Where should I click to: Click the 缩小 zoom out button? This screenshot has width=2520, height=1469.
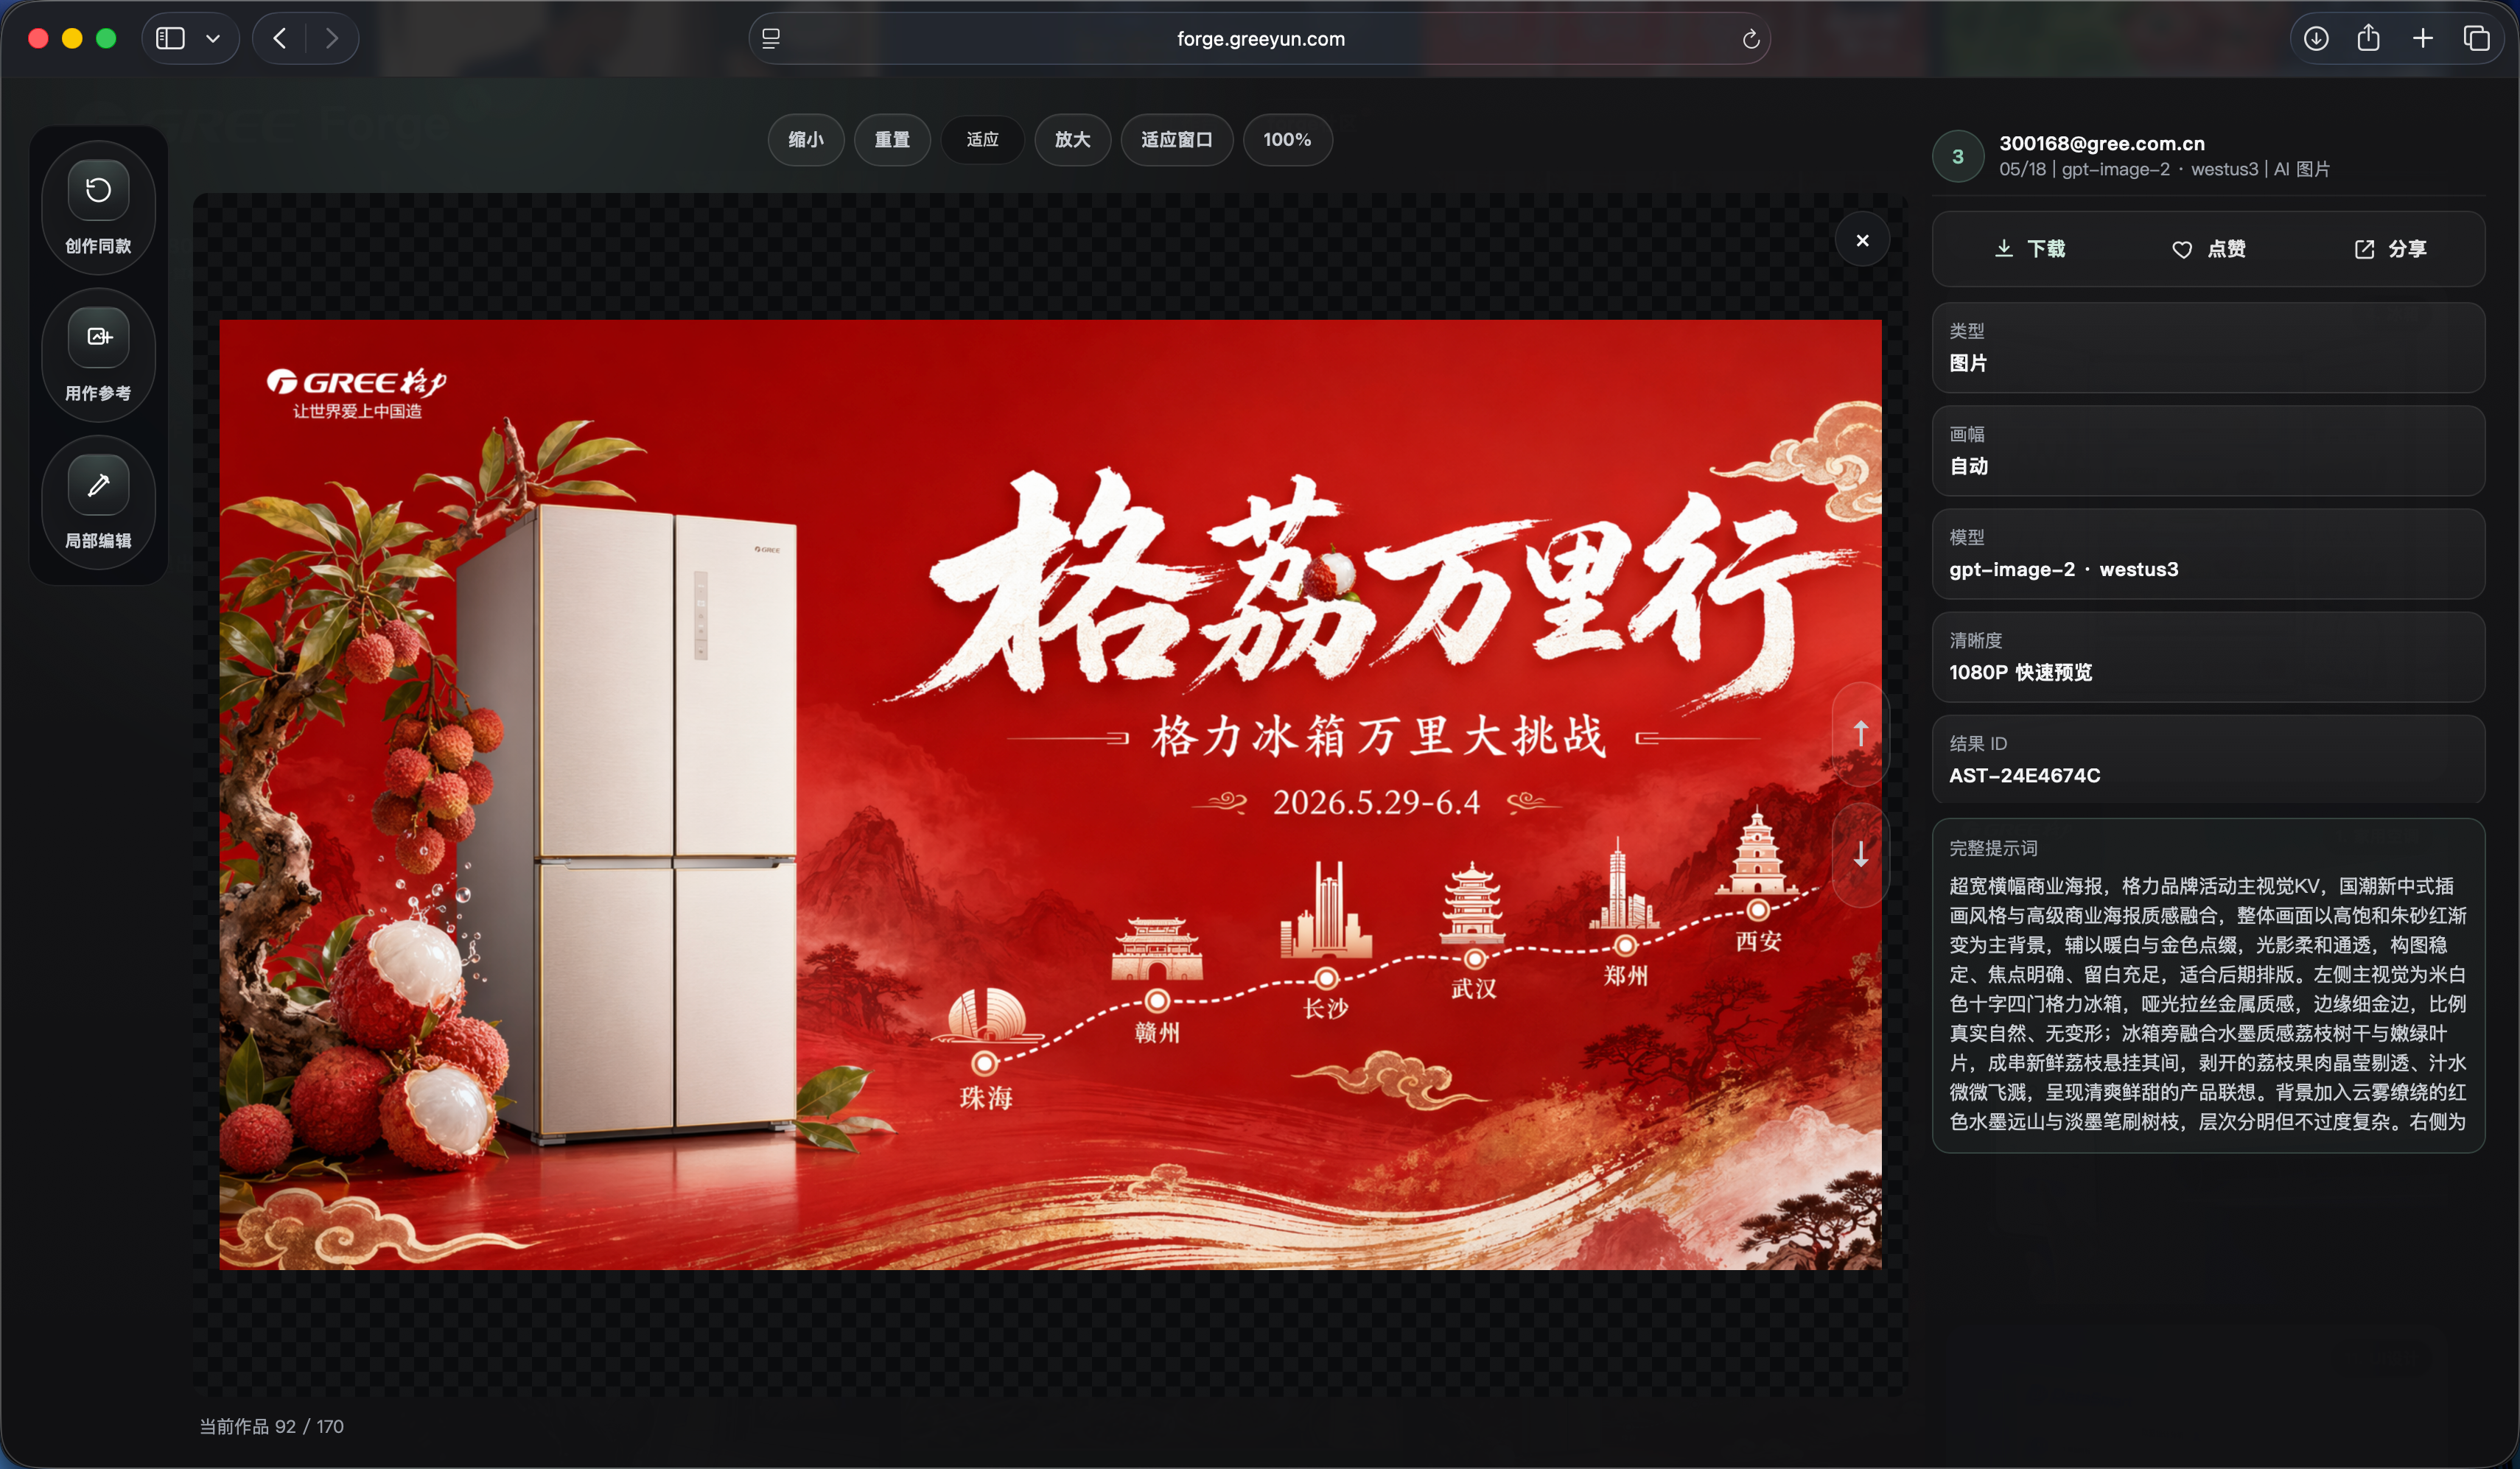click(806, 140)
